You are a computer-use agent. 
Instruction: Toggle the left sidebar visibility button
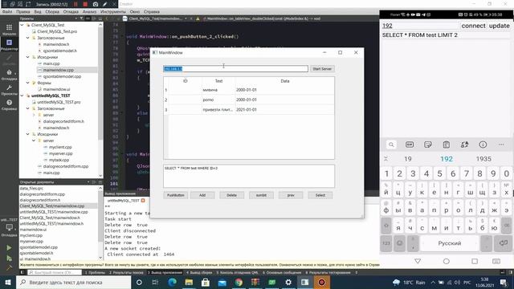pyautogui.click(x=22, y=272)
